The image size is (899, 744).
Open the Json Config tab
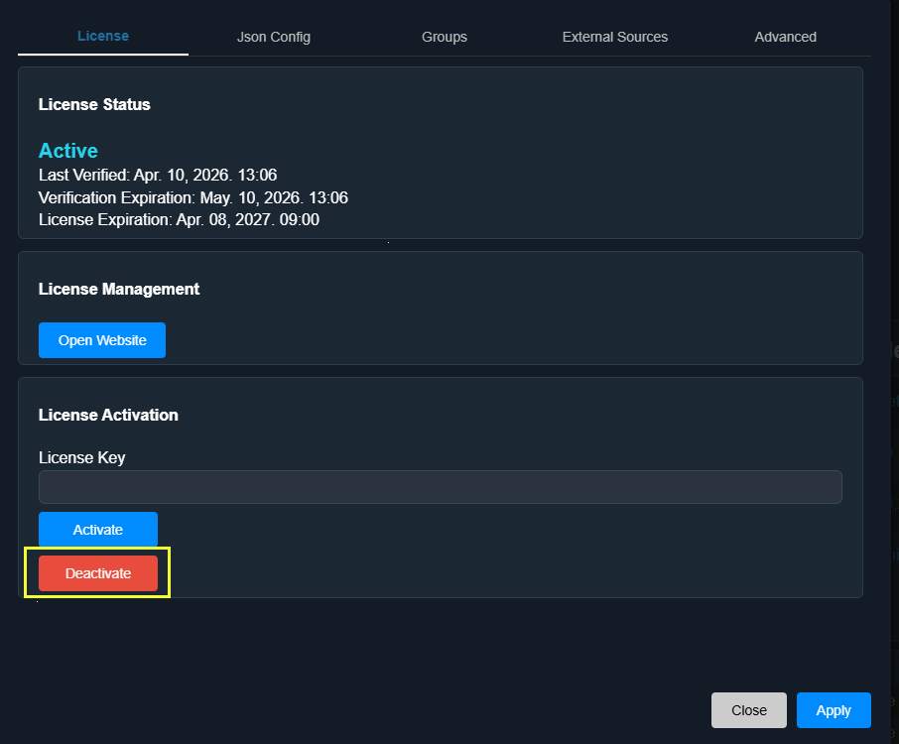click(x=274, y=37)
